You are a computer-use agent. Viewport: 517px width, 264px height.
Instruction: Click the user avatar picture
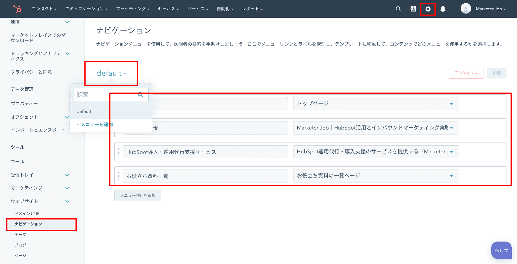coord(466,8)
